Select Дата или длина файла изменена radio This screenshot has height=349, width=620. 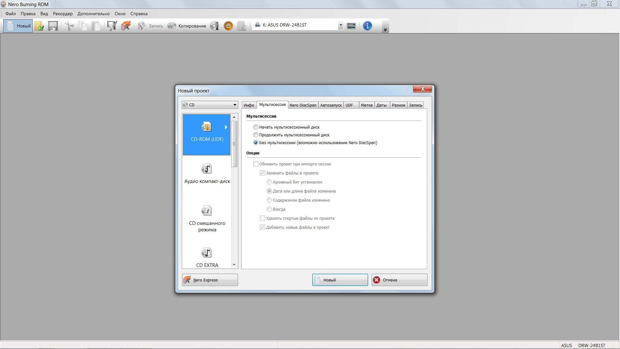click(x=269, y=191)
